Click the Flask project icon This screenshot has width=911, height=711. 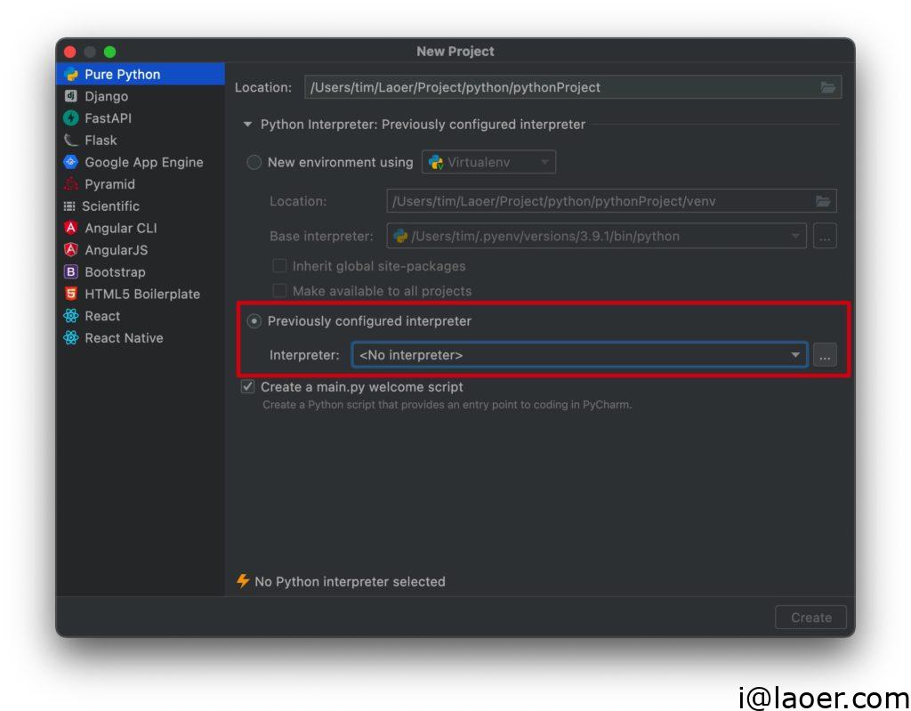[x=70, y=141]
